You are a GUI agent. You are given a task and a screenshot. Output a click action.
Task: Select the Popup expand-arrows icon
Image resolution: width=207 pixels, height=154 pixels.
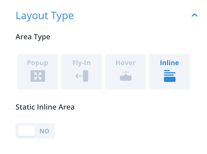click(38, 76)
